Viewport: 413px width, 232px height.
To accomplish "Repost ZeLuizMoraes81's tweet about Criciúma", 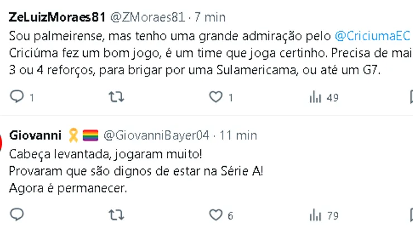I will coord(116,97).
